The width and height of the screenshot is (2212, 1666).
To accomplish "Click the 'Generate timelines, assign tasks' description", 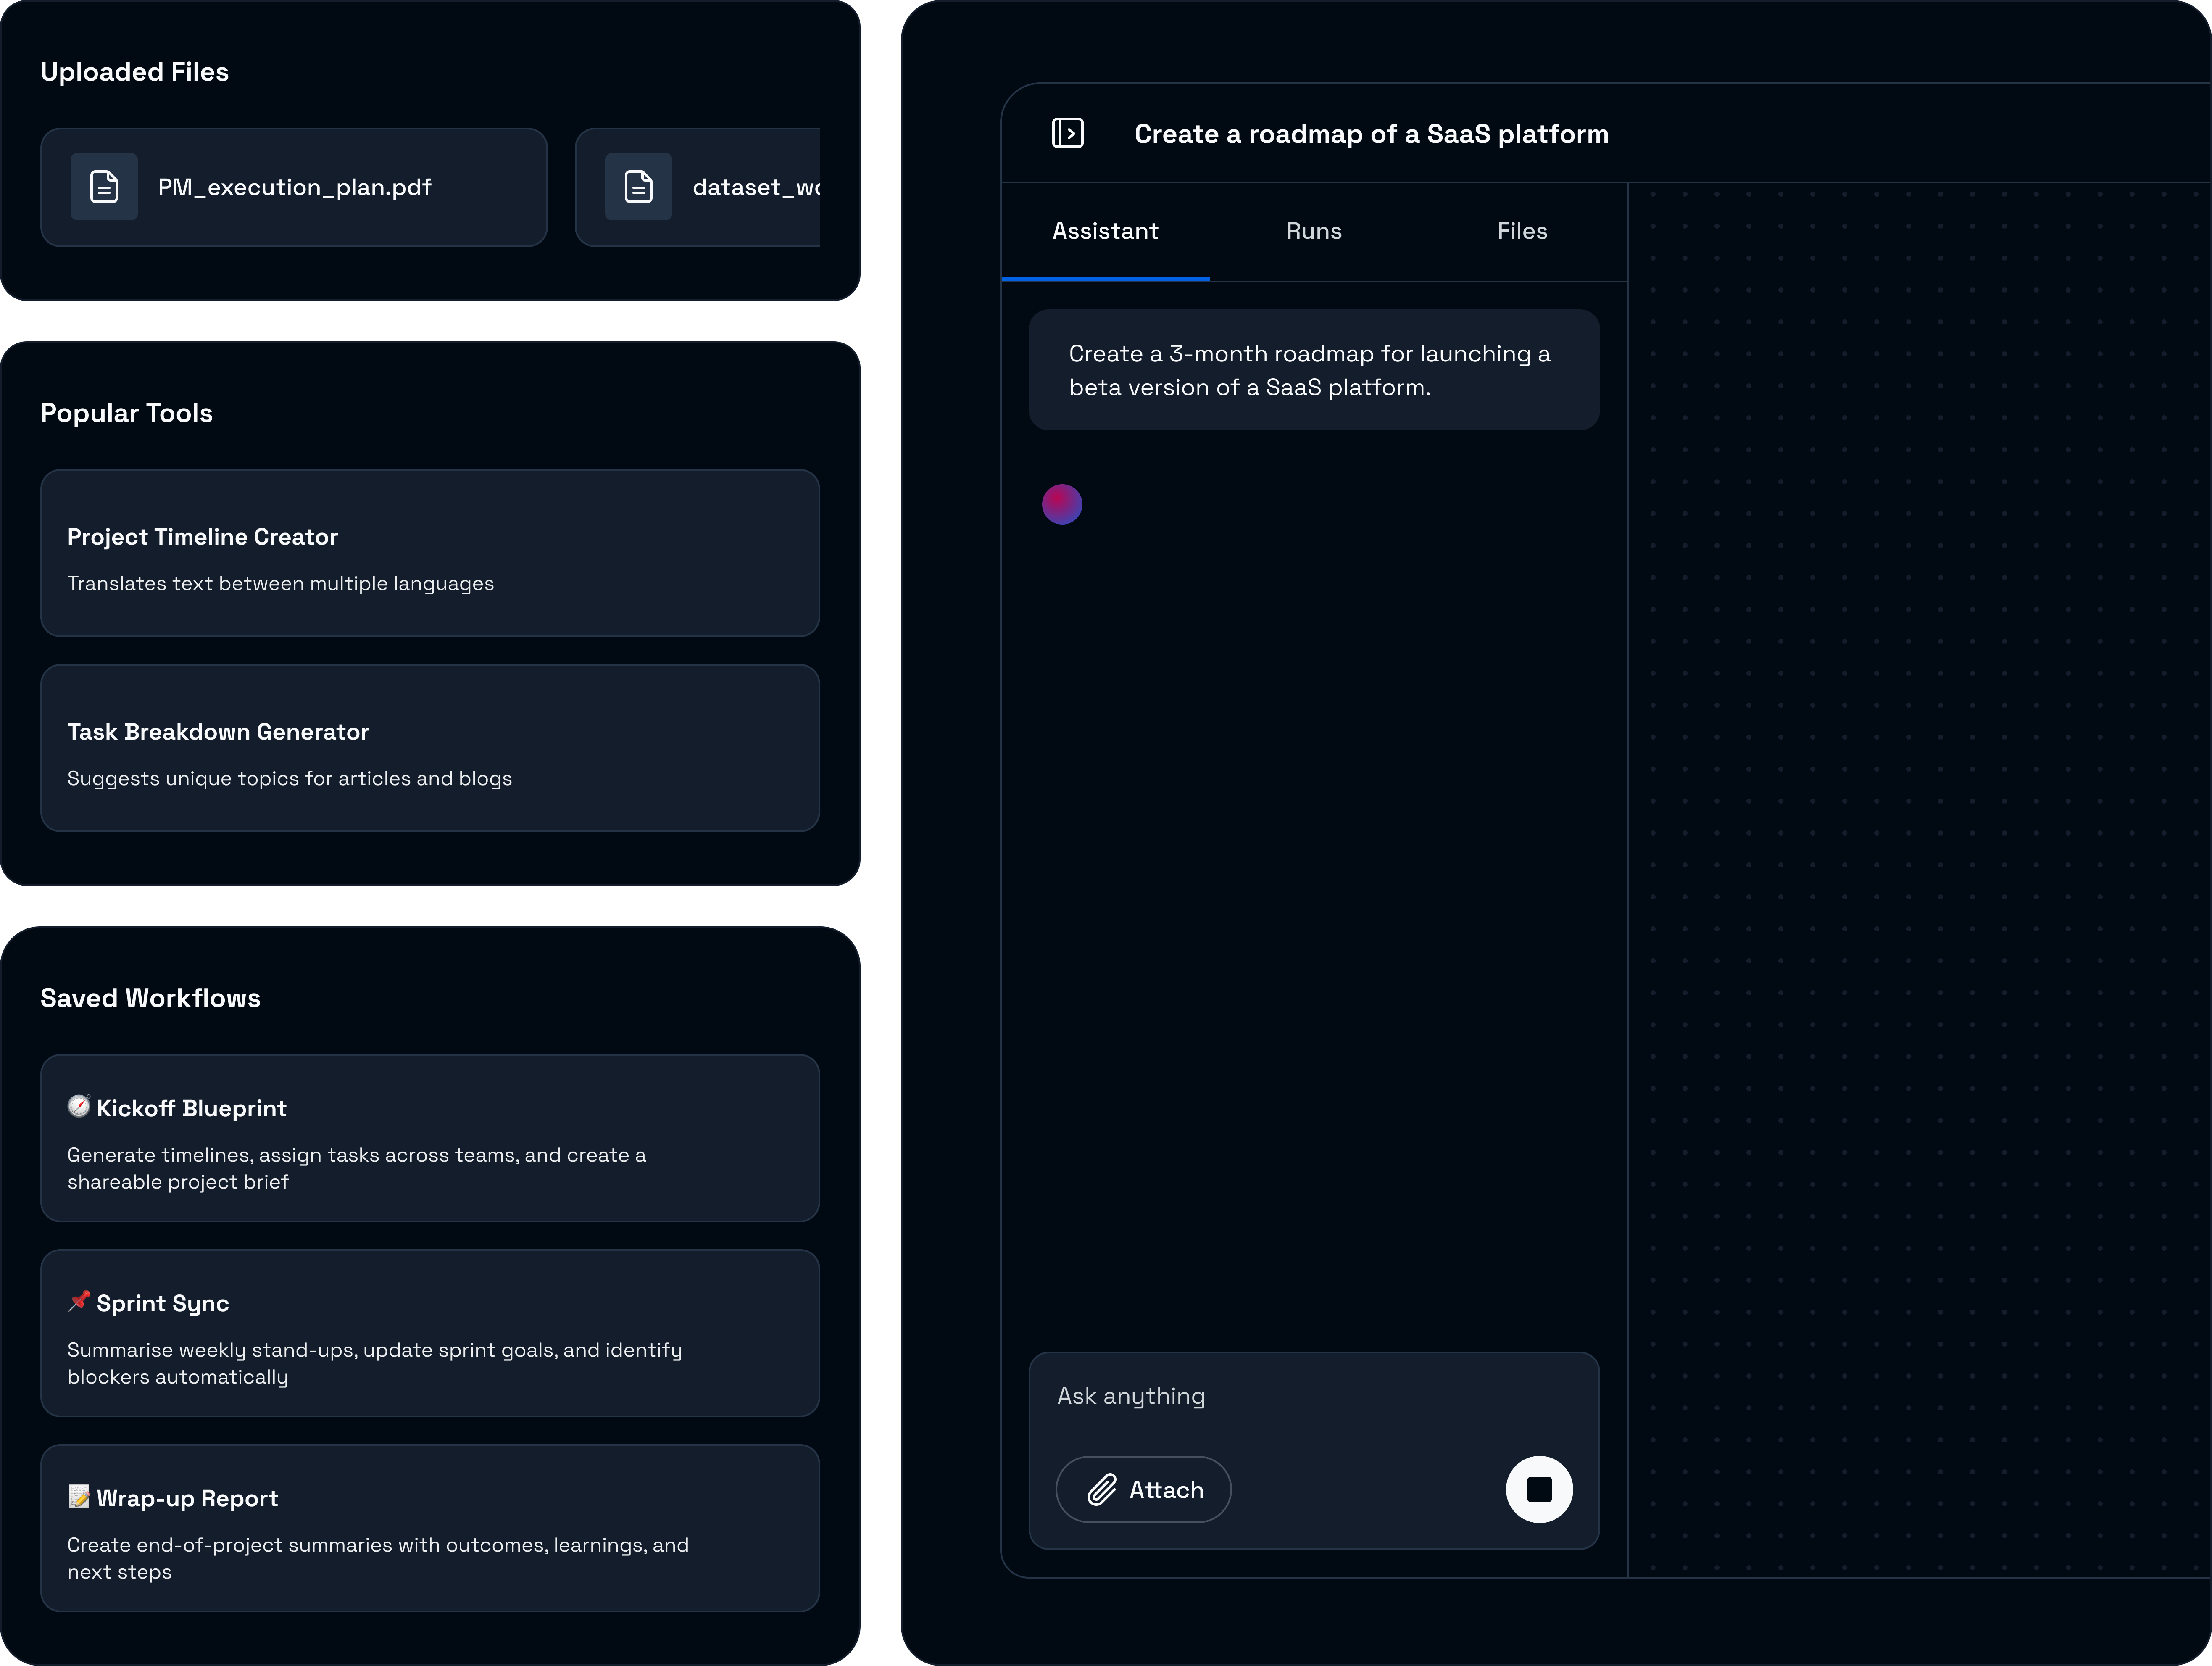I will pyautogui.click(x=357, y=1168).
